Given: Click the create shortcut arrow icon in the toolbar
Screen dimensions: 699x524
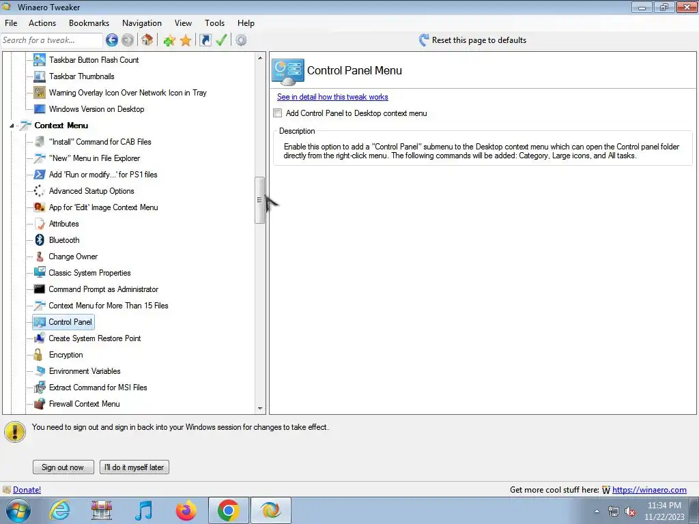Looking at the screenshot, I should (205, 40).
